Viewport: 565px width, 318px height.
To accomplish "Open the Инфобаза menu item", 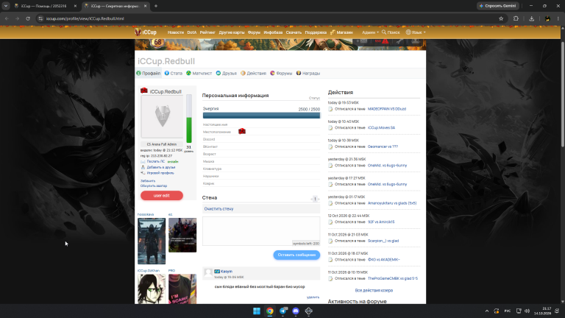I will pos(273,32).
